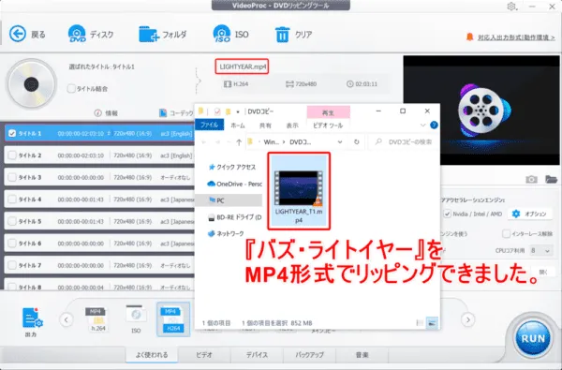Screen dimensions: 562x370
Task: Select PC in Explorer sidebar
Action: (x=229, y=200)
